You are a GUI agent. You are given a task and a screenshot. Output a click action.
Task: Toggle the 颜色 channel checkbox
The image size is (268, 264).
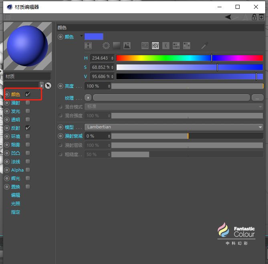coord(28,94)
